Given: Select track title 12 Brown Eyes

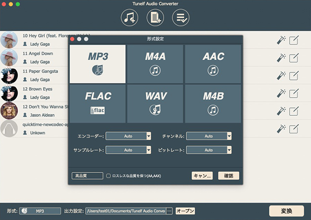Looking at the screenshot, I should pos(37,89).
